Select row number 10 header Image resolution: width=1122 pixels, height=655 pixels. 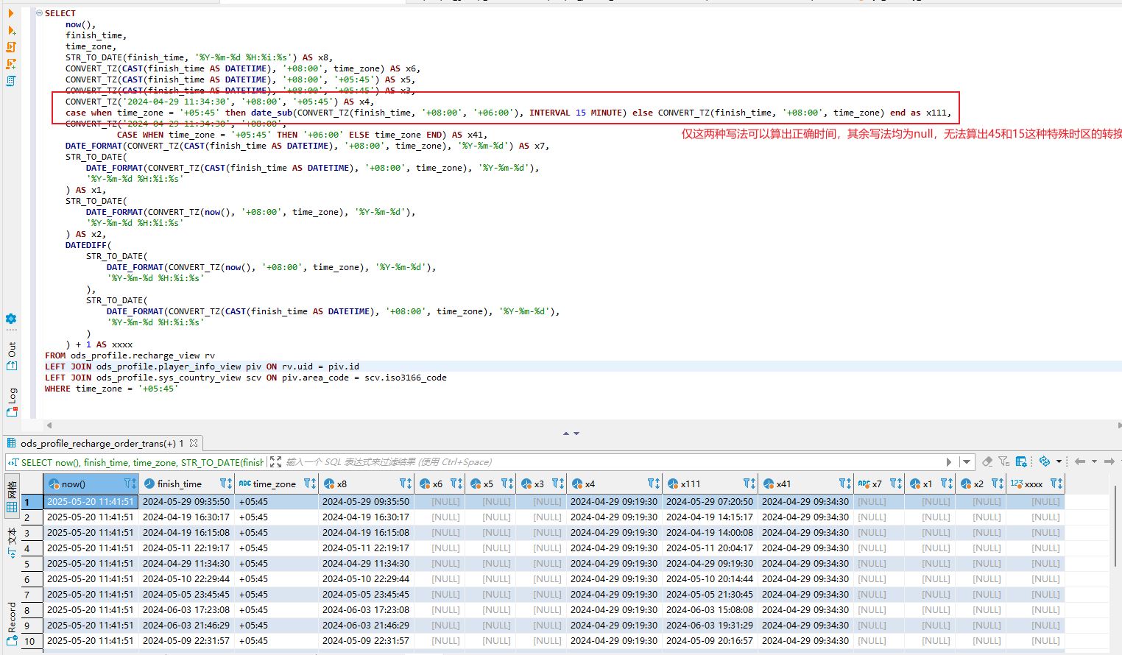(32, 641)
